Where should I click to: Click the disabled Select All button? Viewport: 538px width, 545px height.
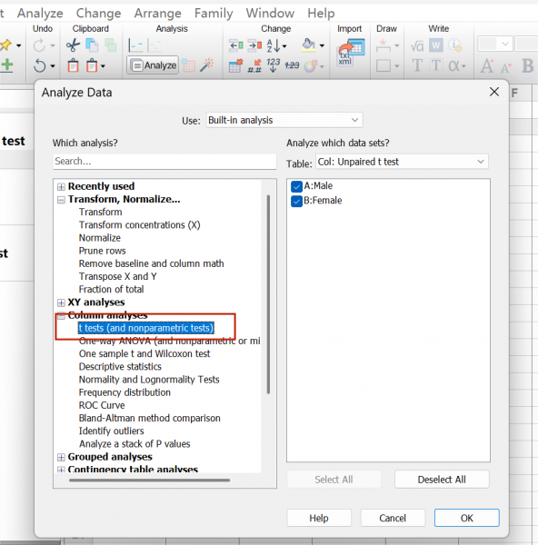(x=334, y=480)
